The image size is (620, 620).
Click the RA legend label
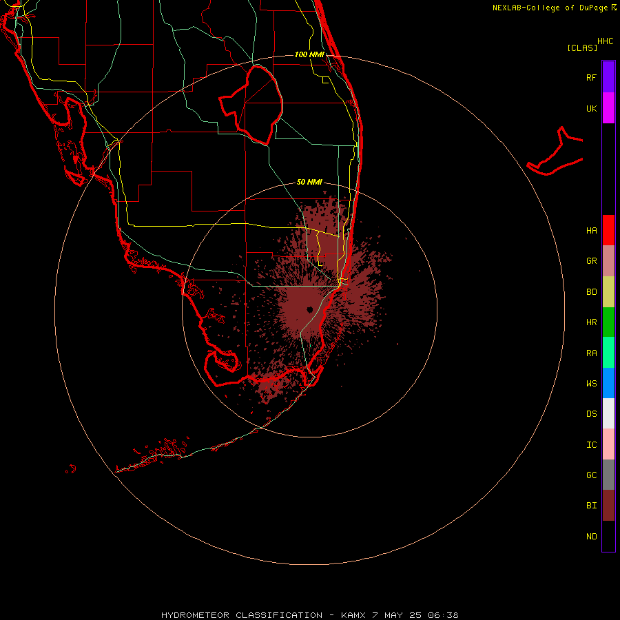coord(591,353)
